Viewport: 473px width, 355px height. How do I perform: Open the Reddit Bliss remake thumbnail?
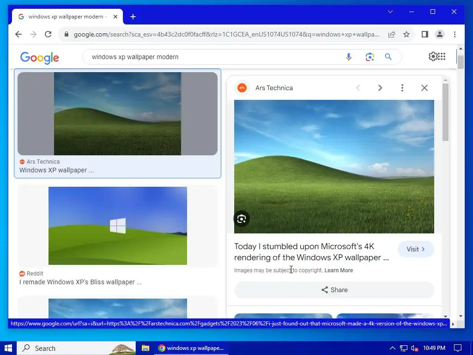tap(118, 226)
